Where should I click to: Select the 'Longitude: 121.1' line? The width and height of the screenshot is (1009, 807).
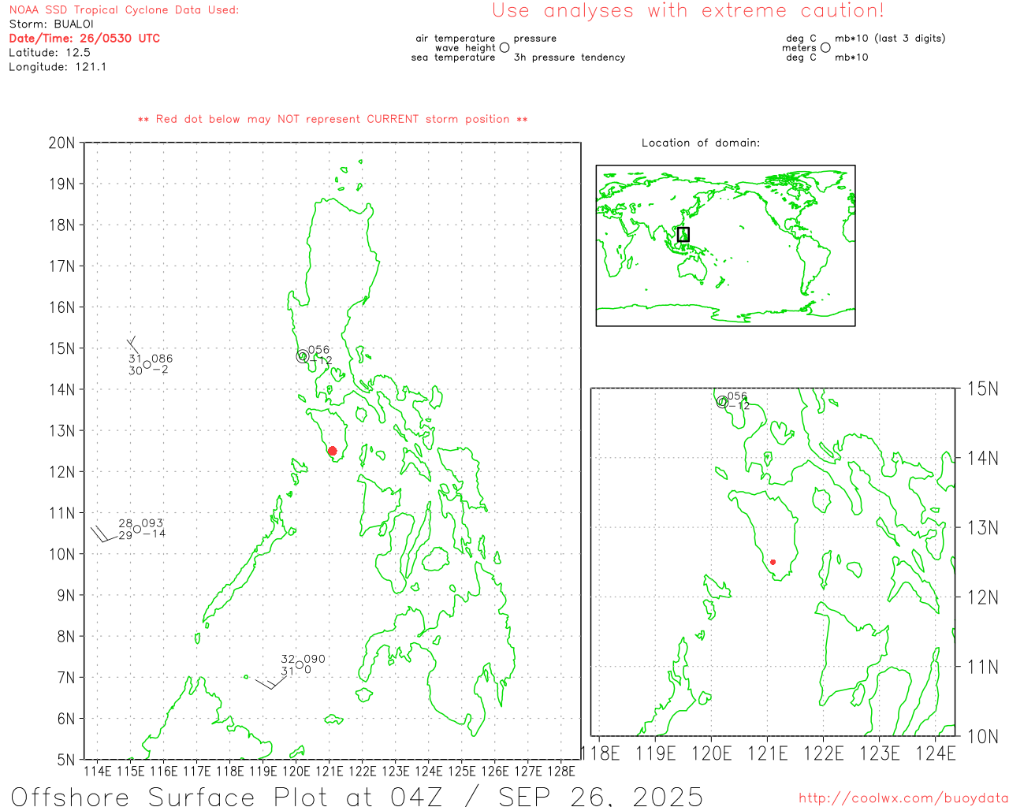58,67
